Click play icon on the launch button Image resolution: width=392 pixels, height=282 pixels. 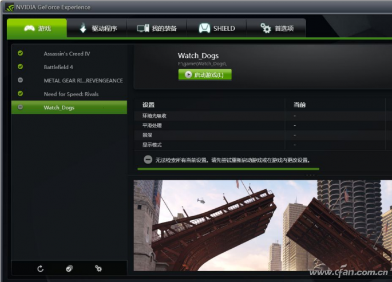click(188, 75)
